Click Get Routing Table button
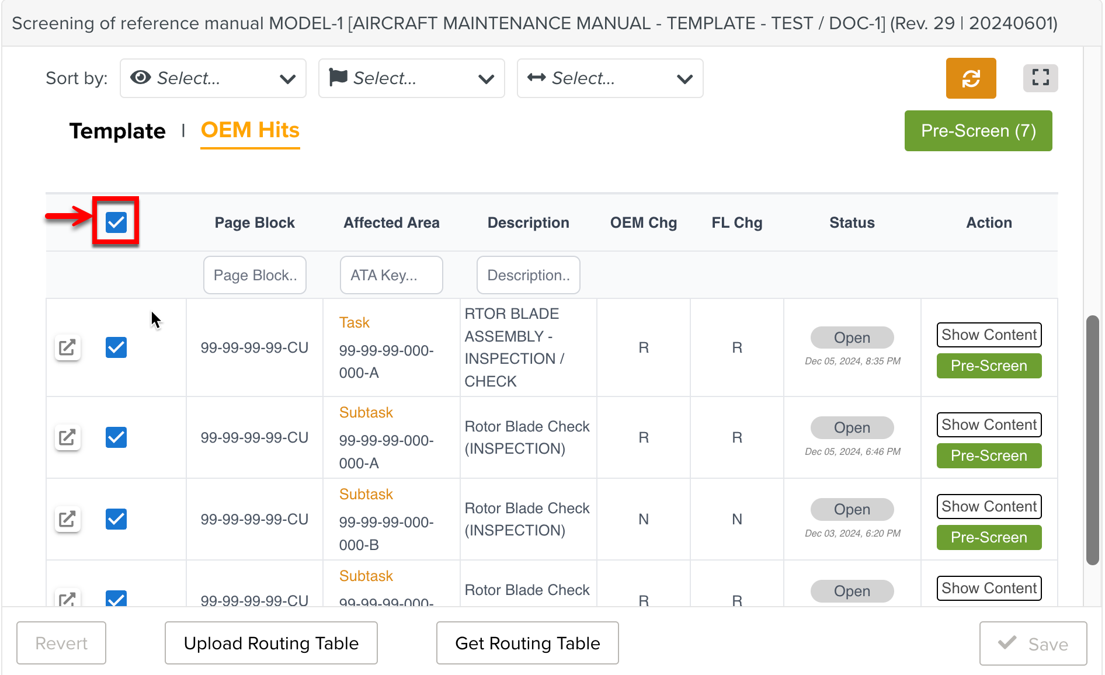This screenshot has width=1105, height=675. [527, 643]
